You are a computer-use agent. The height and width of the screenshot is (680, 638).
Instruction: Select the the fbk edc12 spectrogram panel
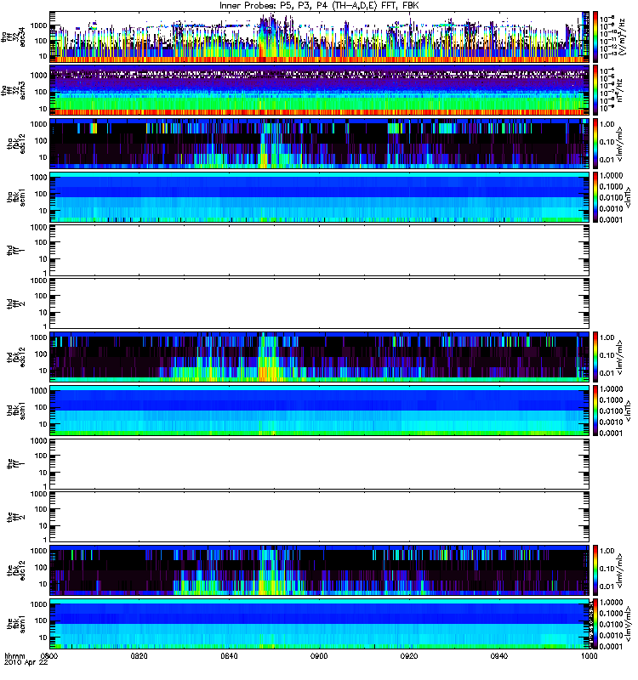[320, 570]
